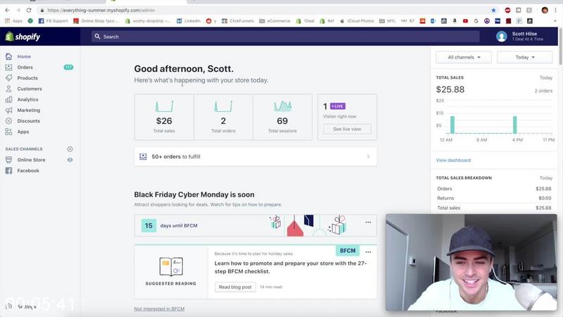Open the iCloud Photos bookmark

pyautogui.click(x=357, y=21)
